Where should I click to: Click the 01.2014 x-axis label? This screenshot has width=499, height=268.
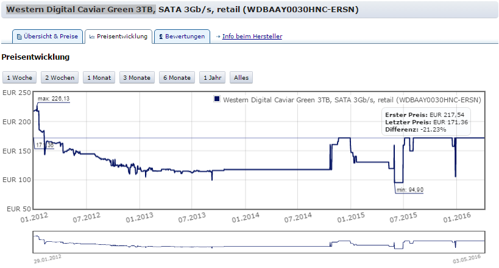point(245,217)
